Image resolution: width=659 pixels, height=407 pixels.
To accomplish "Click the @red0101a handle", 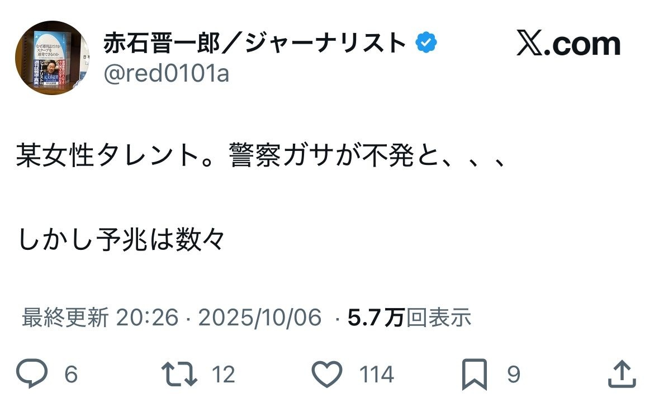I will (166, 73).
